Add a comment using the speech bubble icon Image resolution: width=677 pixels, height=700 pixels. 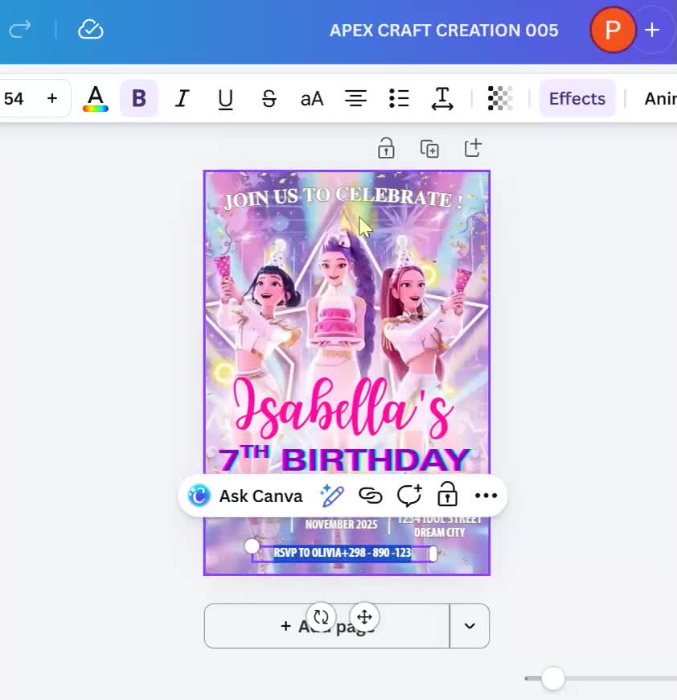[410, 495]
